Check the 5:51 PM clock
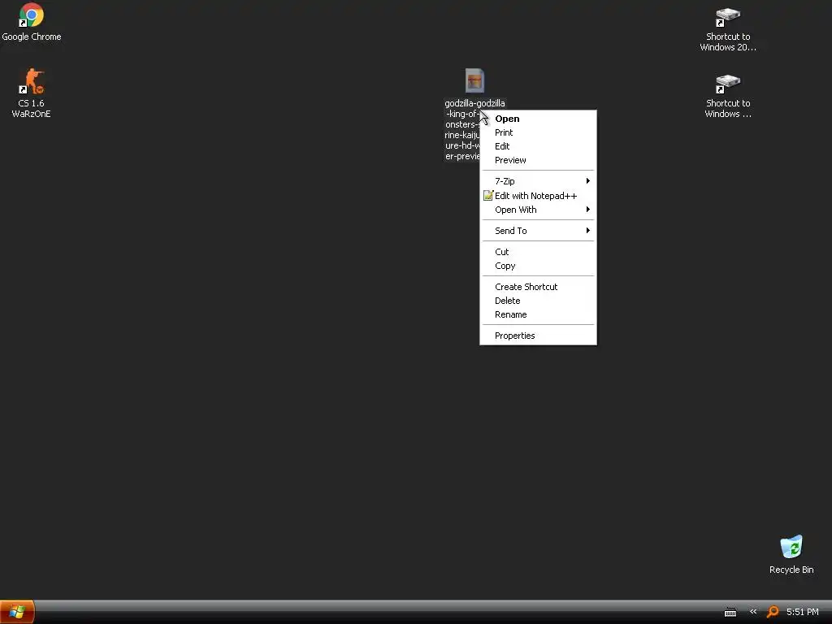This screenshot has width=832, height=624. pos(802,612)
